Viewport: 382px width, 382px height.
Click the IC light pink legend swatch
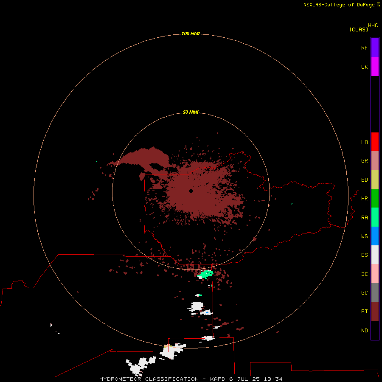[375, 274]
